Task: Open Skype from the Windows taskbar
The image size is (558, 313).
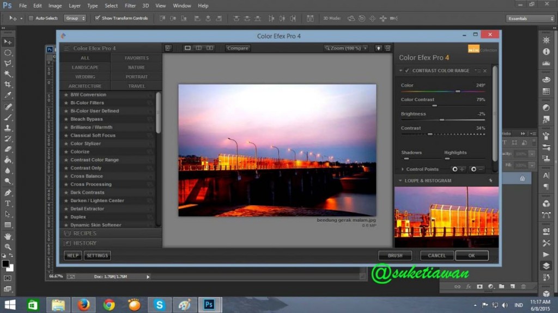Action: [x=159, y=304]
